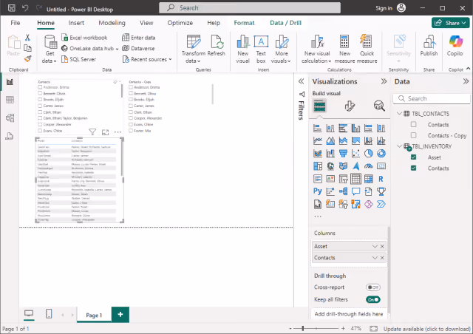Switch to the Modeling tab

[x=112, y=23]
